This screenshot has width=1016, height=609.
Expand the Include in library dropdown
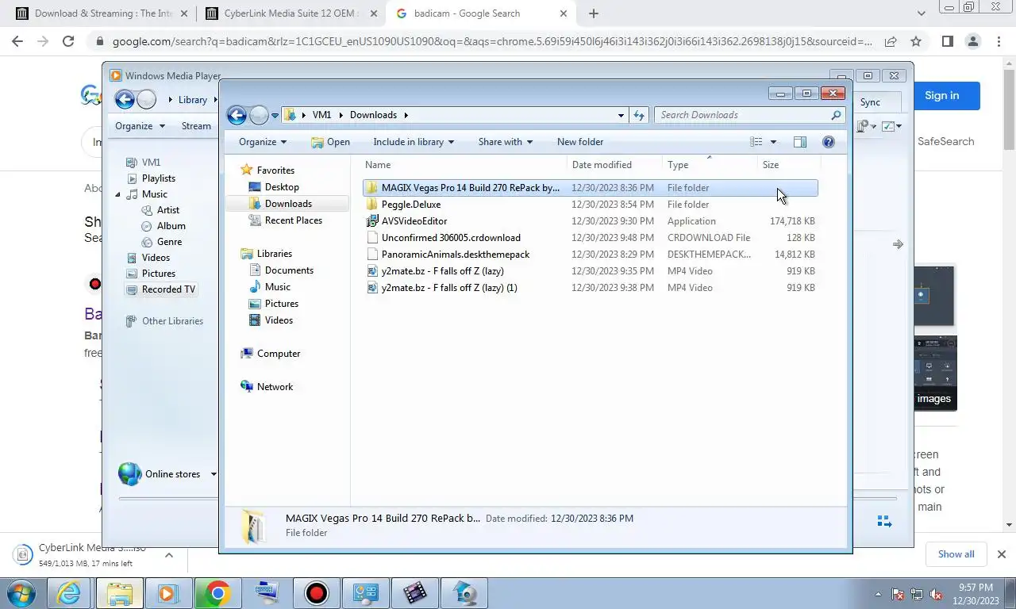coord(414,142)
